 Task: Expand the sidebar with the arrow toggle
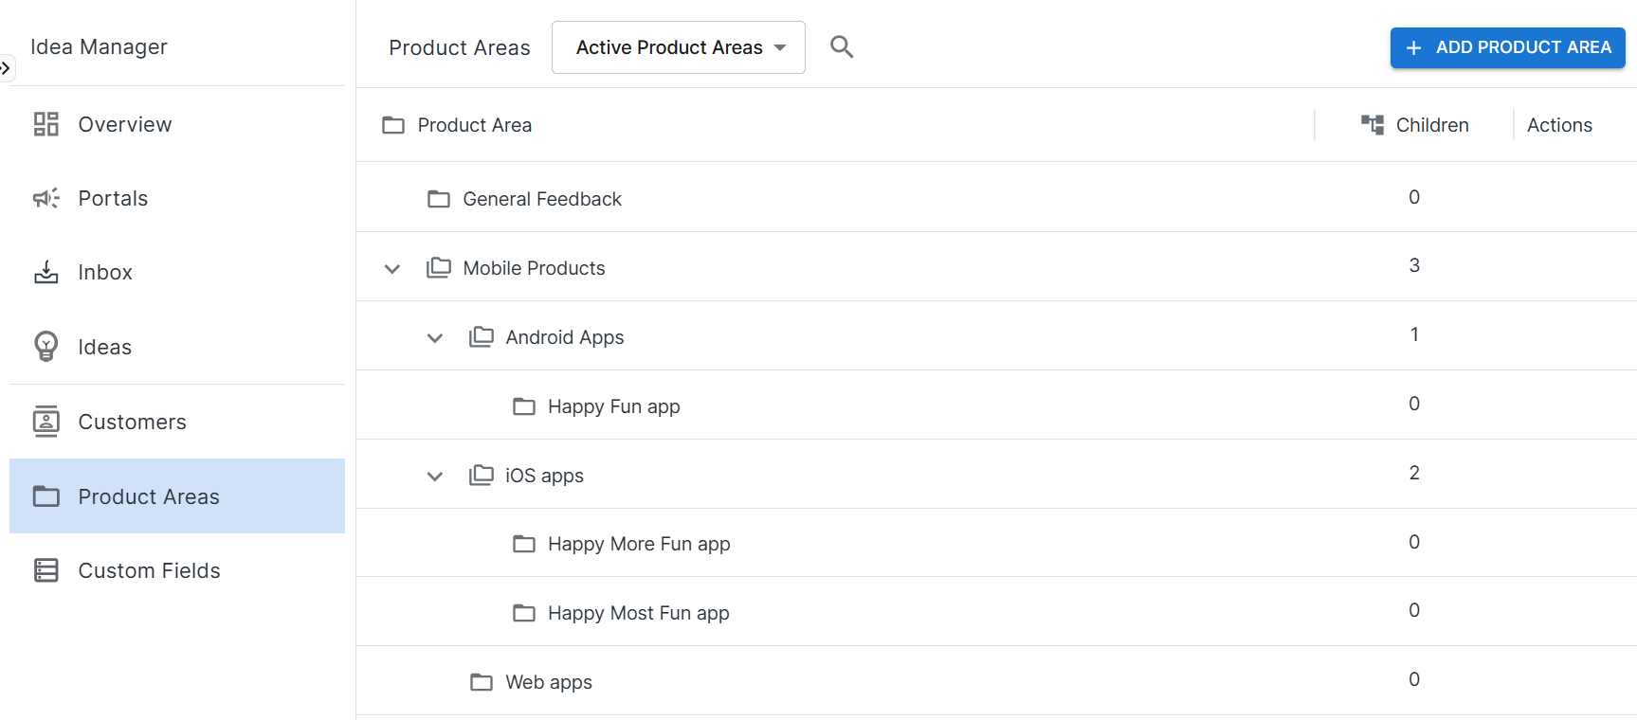[6, 68]
